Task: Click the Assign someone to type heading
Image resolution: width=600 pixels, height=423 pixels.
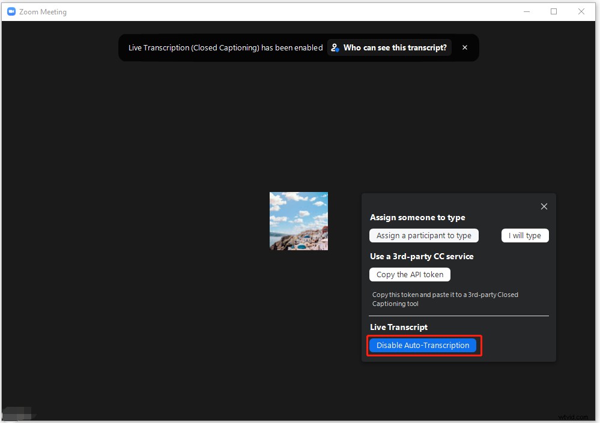Action: point(417,217)
